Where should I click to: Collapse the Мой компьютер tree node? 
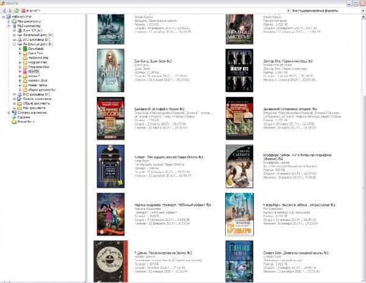tap(9, 26)
